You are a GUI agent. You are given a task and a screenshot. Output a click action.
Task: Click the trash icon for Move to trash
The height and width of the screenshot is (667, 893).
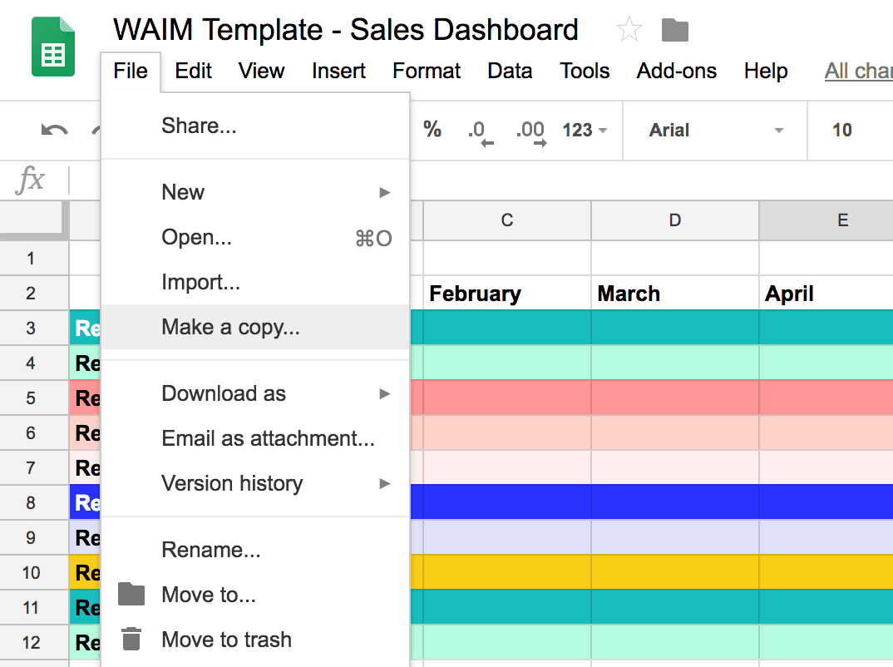131,639
